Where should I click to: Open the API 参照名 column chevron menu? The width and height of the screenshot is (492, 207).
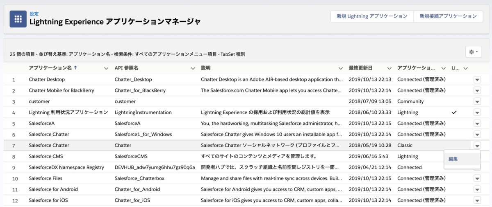[x=193, y=68]
